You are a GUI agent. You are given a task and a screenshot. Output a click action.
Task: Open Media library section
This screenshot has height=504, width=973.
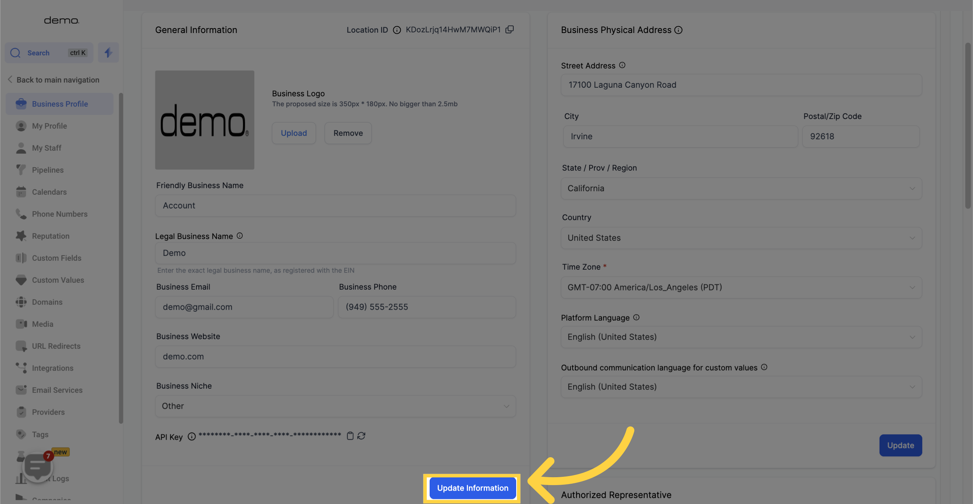point(42,324)
